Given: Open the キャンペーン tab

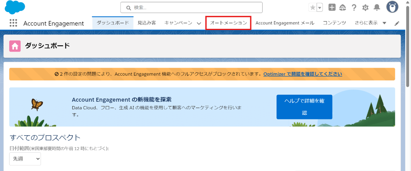Looking at the screenshot, I should pyautogui.click(x=178, y=23).
